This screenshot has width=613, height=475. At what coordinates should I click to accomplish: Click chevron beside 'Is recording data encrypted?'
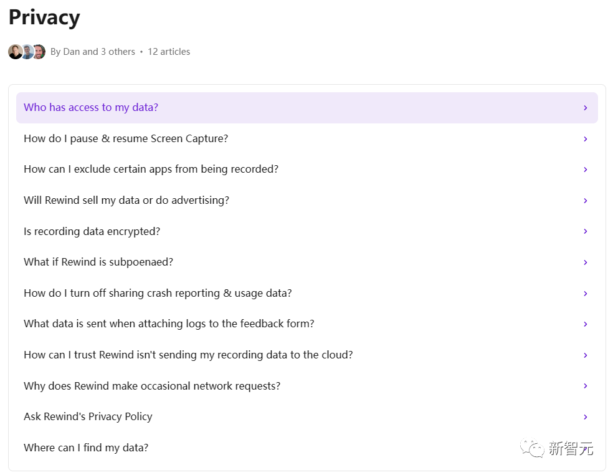(x=585, y=231)
